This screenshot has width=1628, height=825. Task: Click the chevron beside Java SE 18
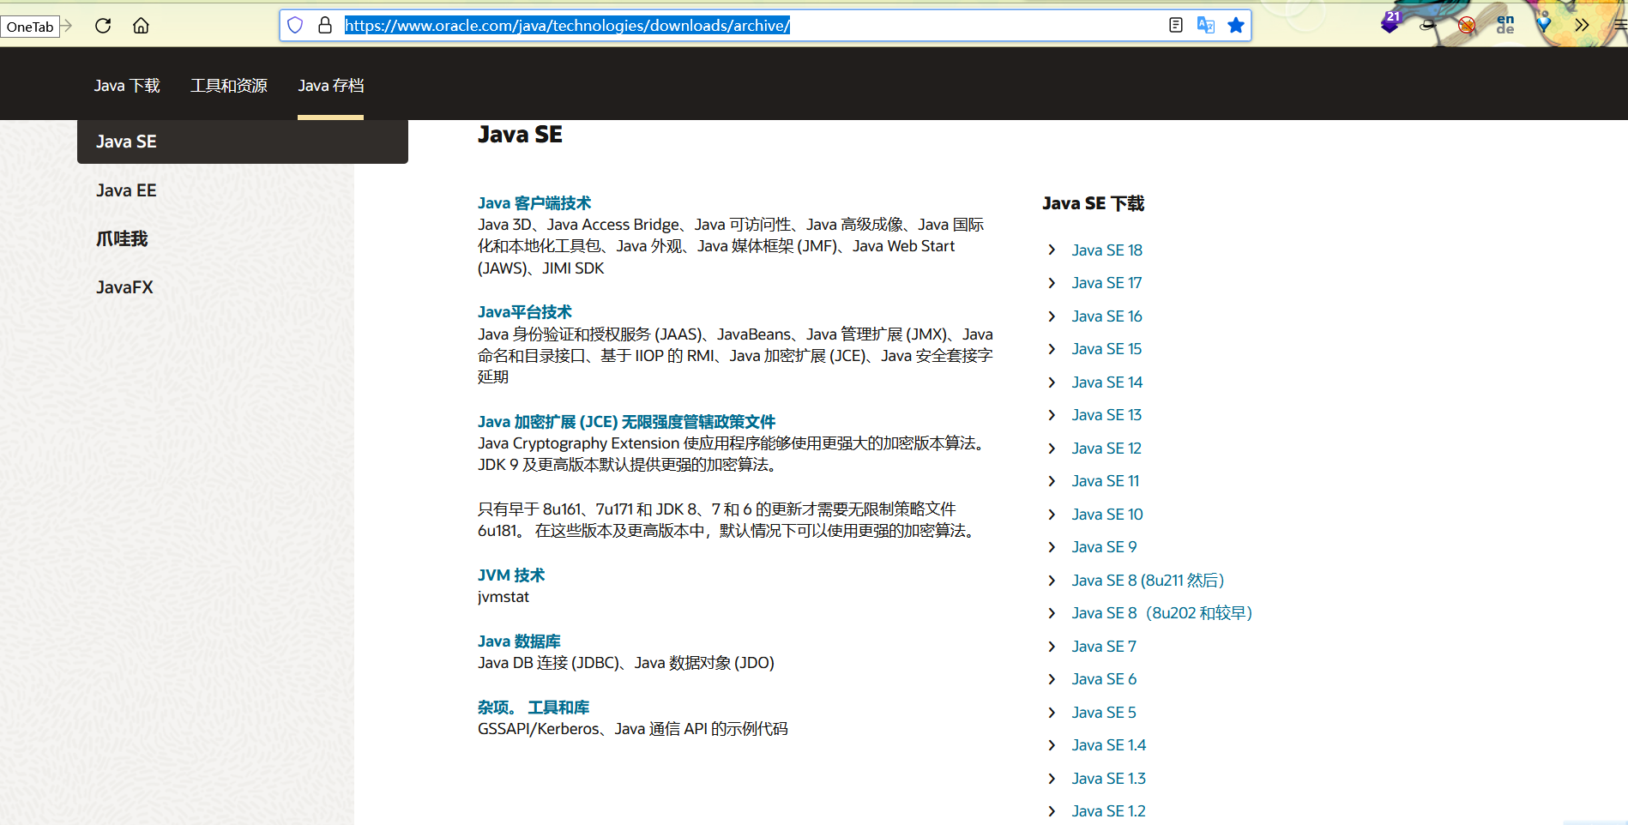point(1052,250)
